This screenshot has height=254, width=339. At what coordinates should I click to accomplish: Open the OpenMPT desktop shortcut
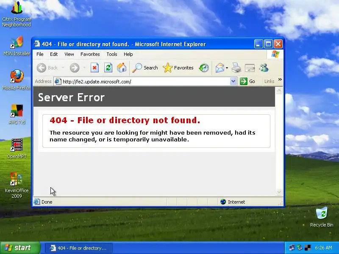click(x=17, y=149)
